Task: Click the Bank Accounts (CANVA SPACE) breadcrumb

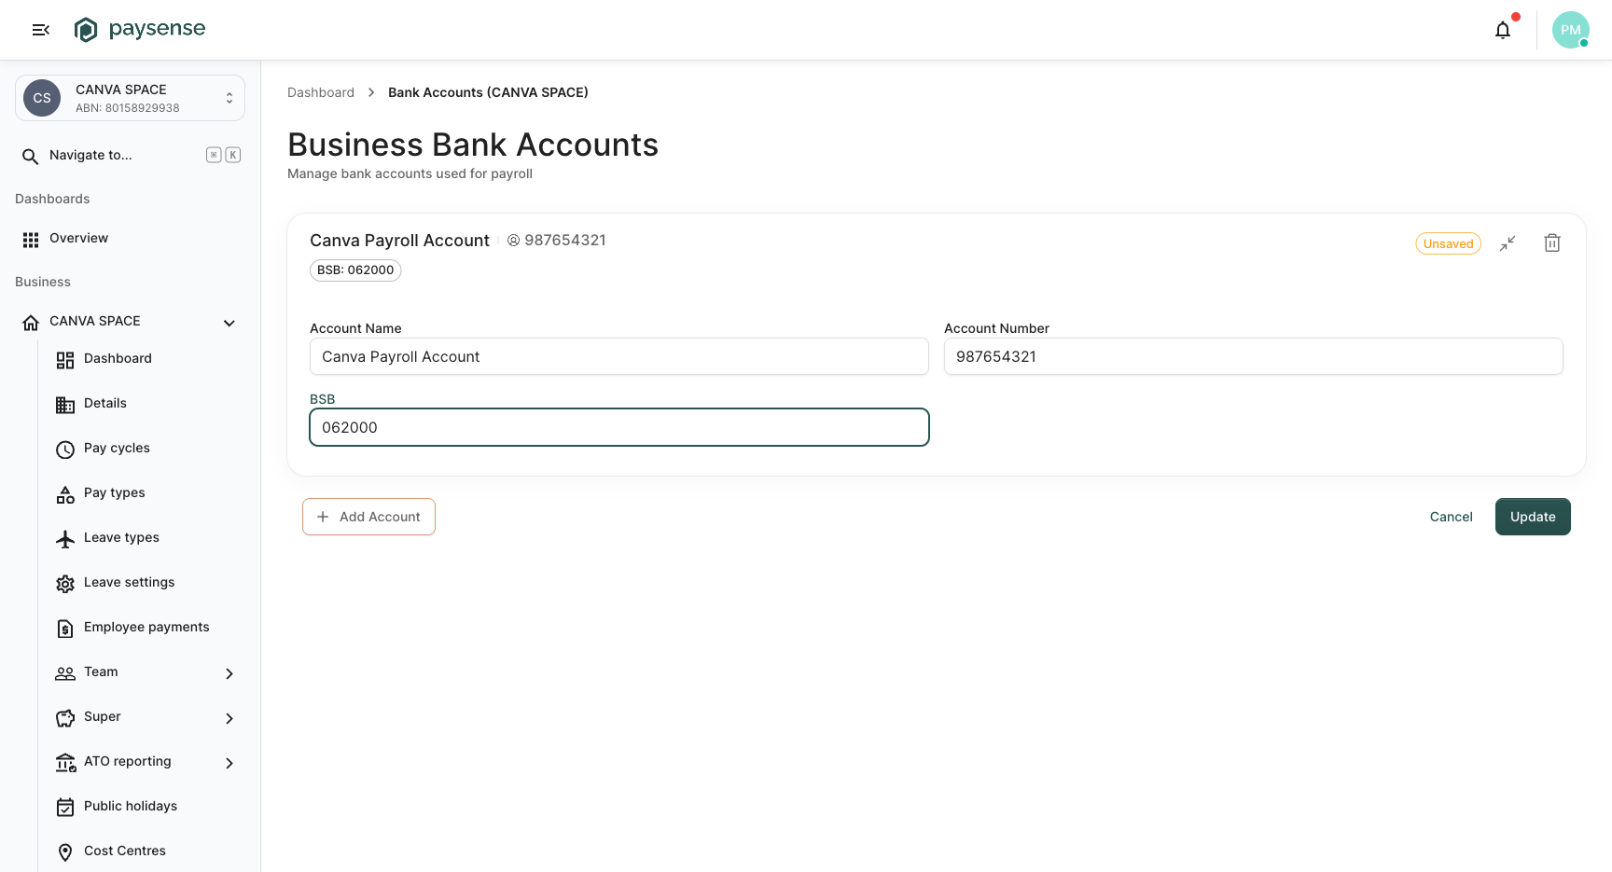Action: pos(488,92)
